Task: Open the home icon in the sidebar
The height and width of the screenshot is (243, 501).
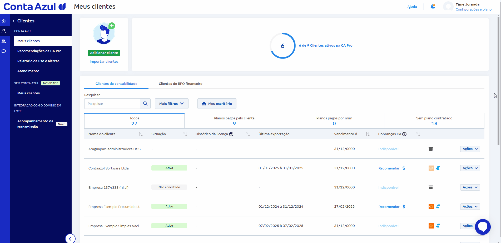Action: point(4,21)
